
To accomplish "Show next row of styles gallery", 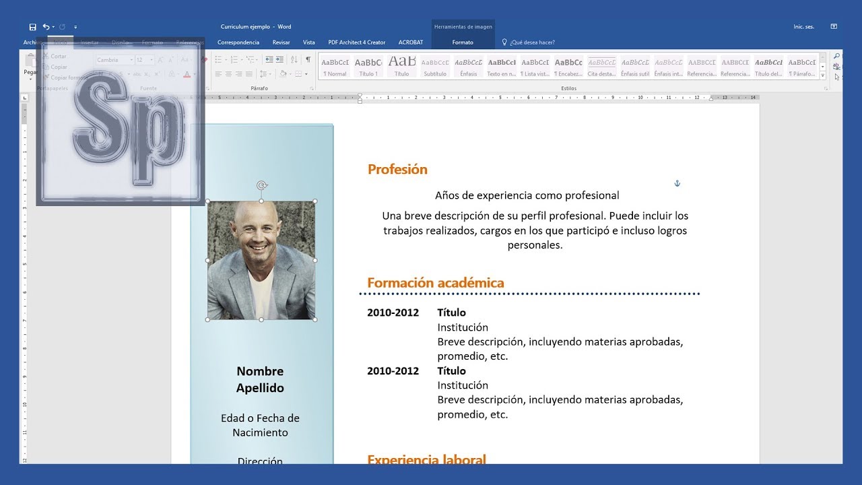I will click(823, 67).
